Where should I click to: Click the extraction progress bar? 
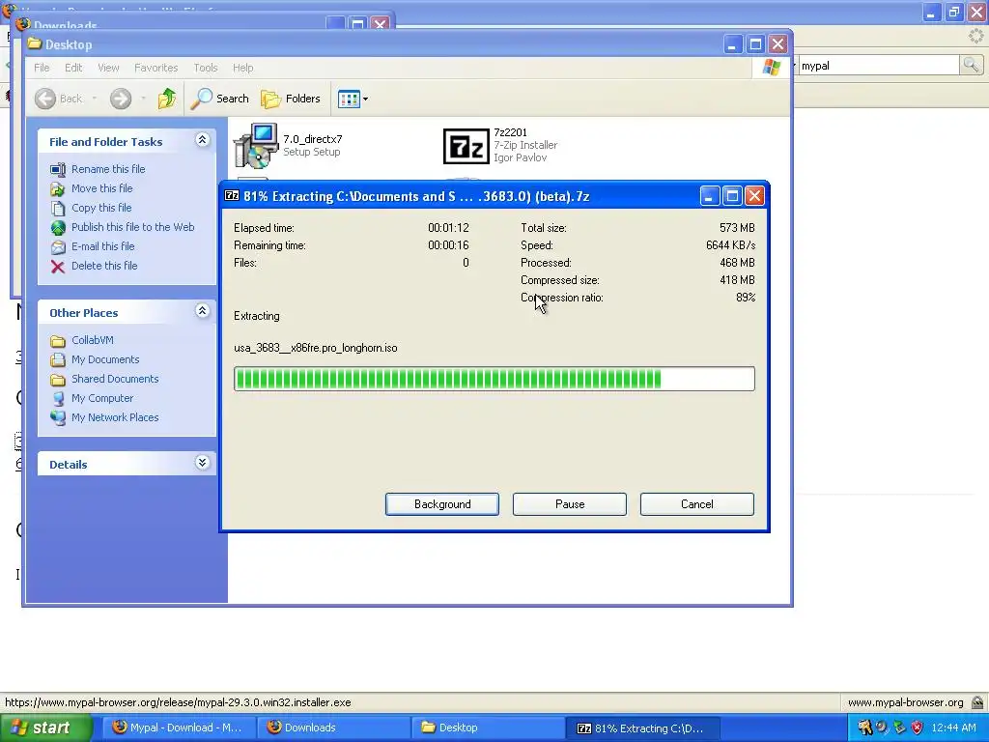[x=494, y=379]
